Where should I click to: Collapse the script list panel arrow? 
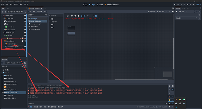[x=49, y=82]
